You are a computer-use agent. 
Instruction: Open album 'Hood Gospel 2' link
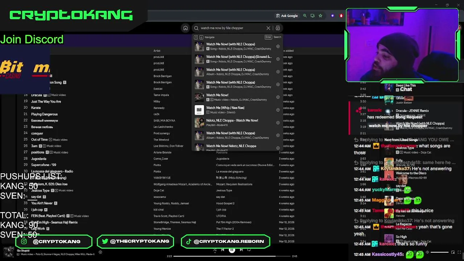(x=225, y=203)
